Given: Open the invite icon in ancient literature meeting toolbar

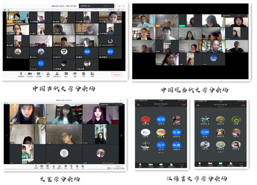Looking at the screenshot, I should pyautogui.click(x=48, y=74).
